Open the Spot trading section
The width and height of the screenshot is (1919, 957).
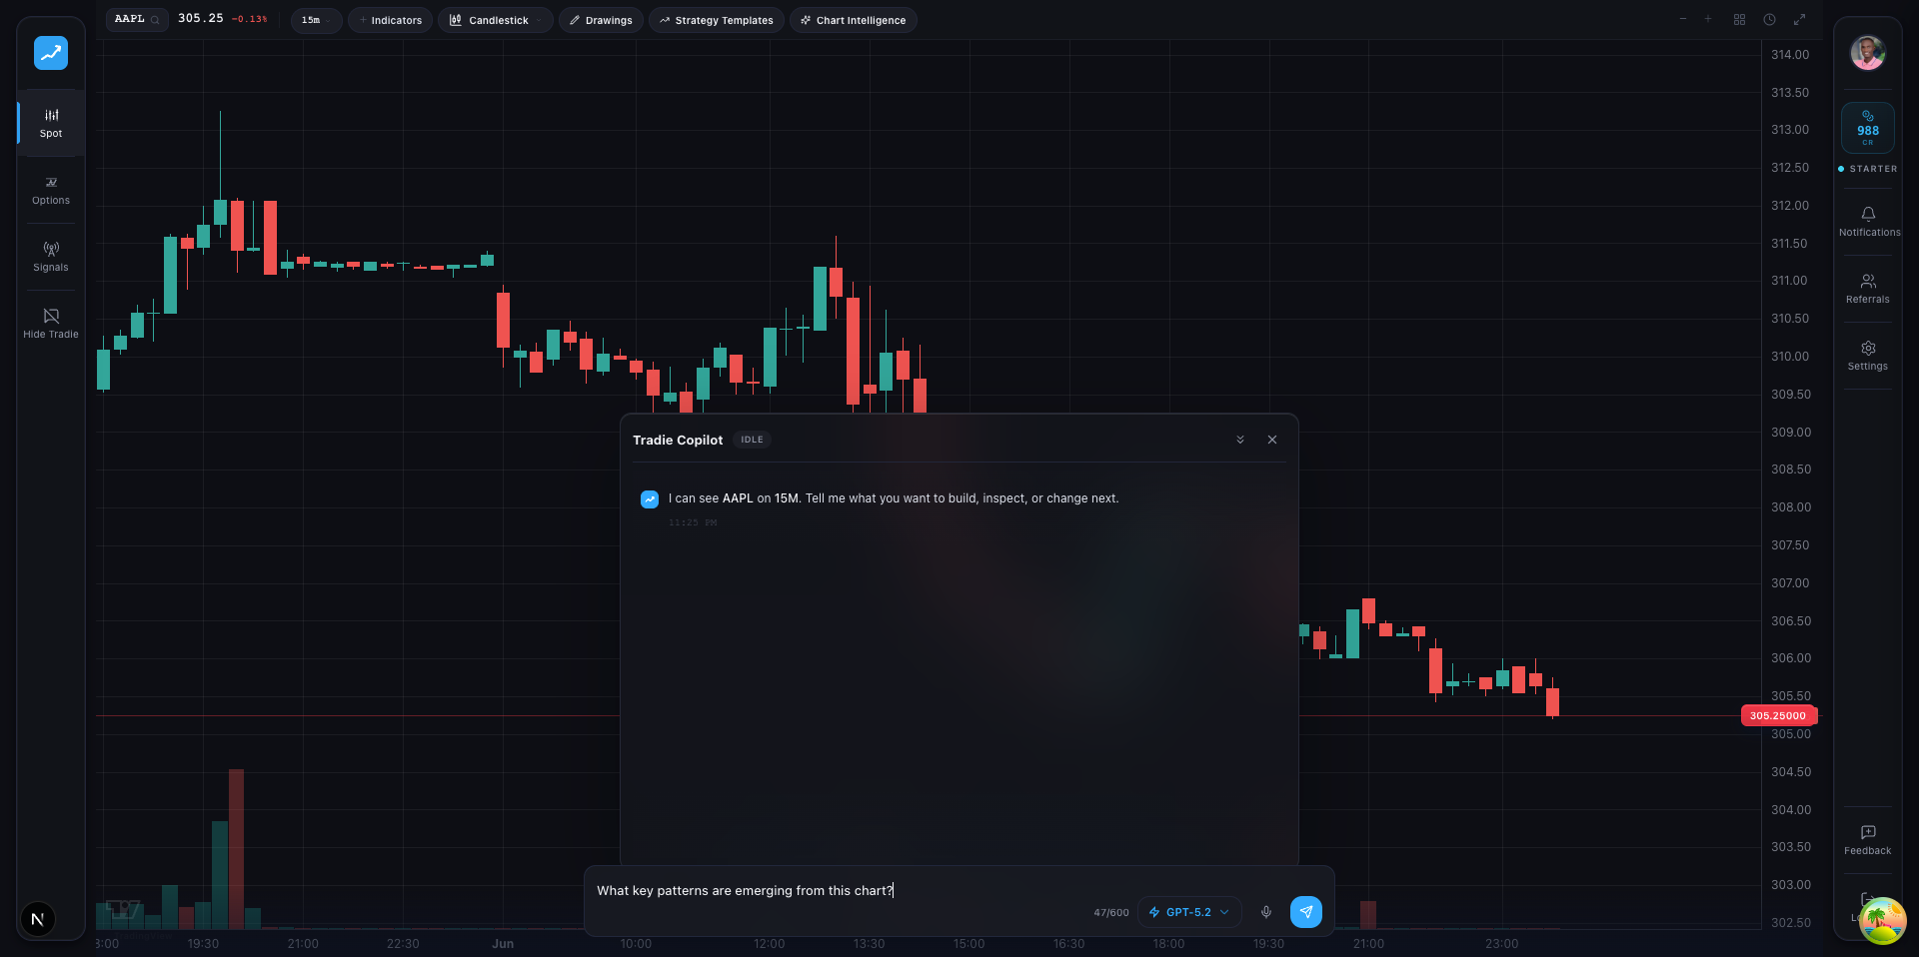(51, 123)
